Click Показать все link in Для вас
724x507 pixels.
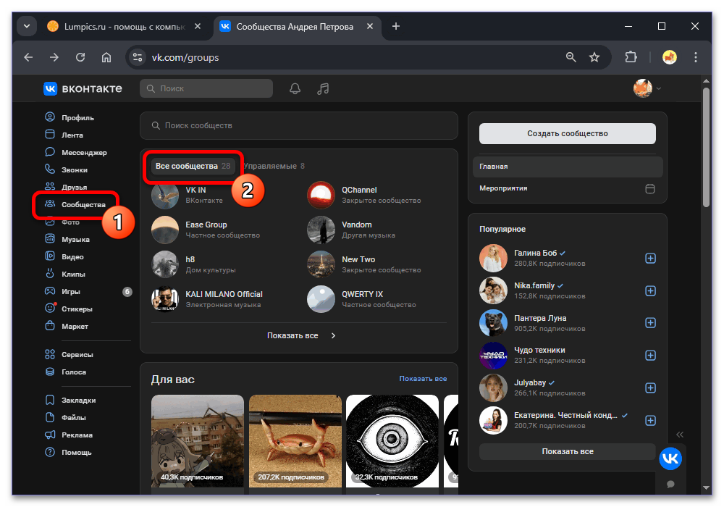click(423, 378)
